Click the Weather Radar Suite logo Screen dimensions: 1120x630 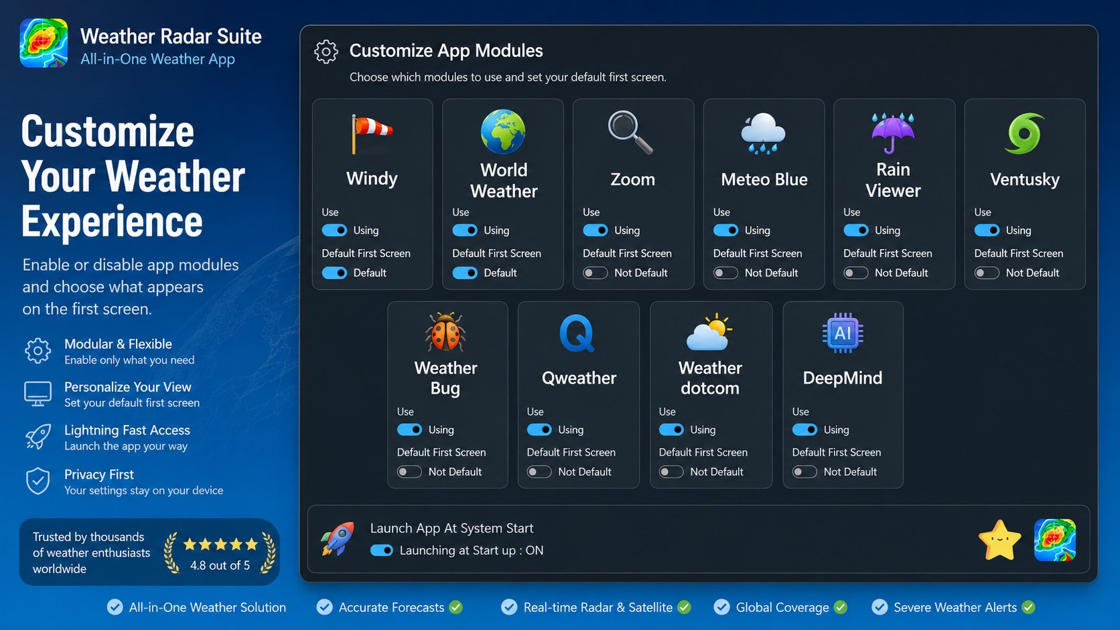tap(44, 44)
